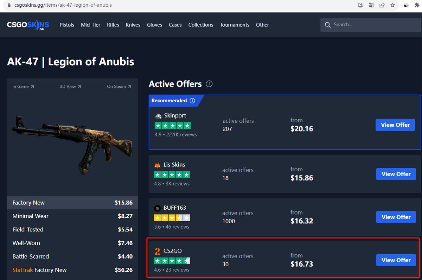Open the Rifles menu
422x280 pixels.
tap(113, 25)
